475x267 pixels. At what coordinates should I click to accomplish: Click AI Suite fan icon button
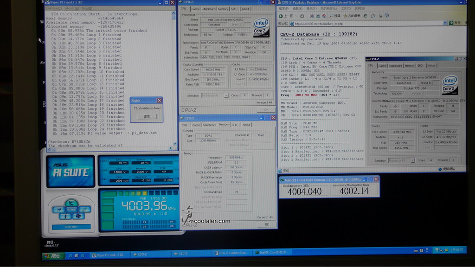coord(78,216)
